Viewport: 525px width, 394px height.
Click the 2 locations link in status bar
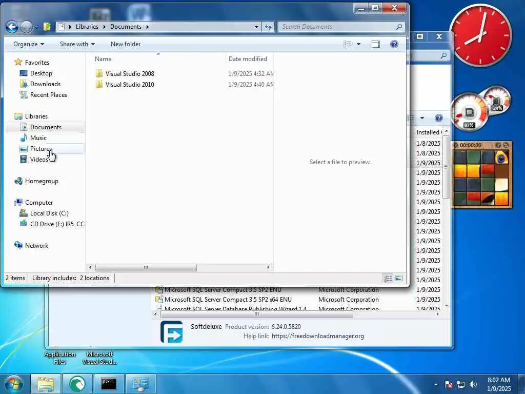pos(94,278)
